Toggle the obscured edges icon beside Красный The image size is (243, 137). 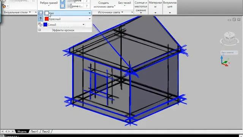point(41,19)
